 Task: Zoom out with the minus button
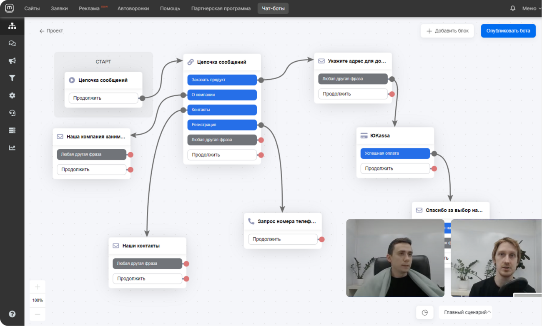[x=38, y=314]
